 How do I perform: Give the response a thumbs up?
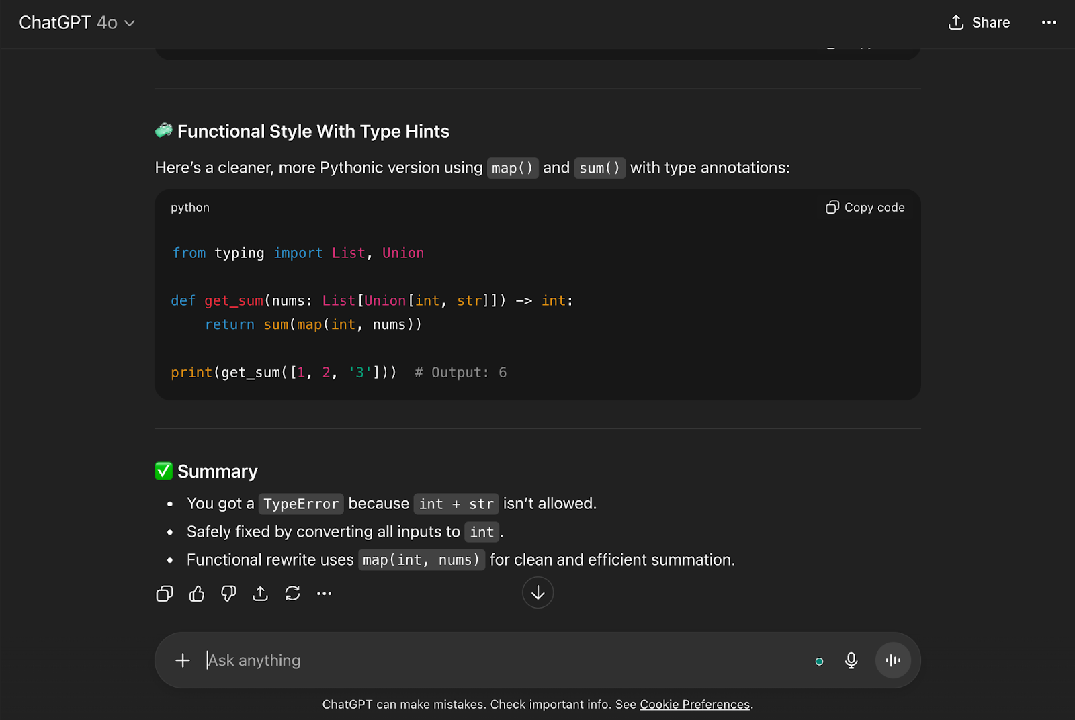[197, 594]
